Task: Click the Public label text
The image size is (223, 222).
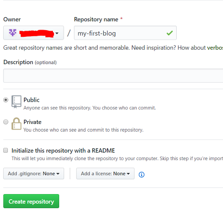Action: [31, 100]
